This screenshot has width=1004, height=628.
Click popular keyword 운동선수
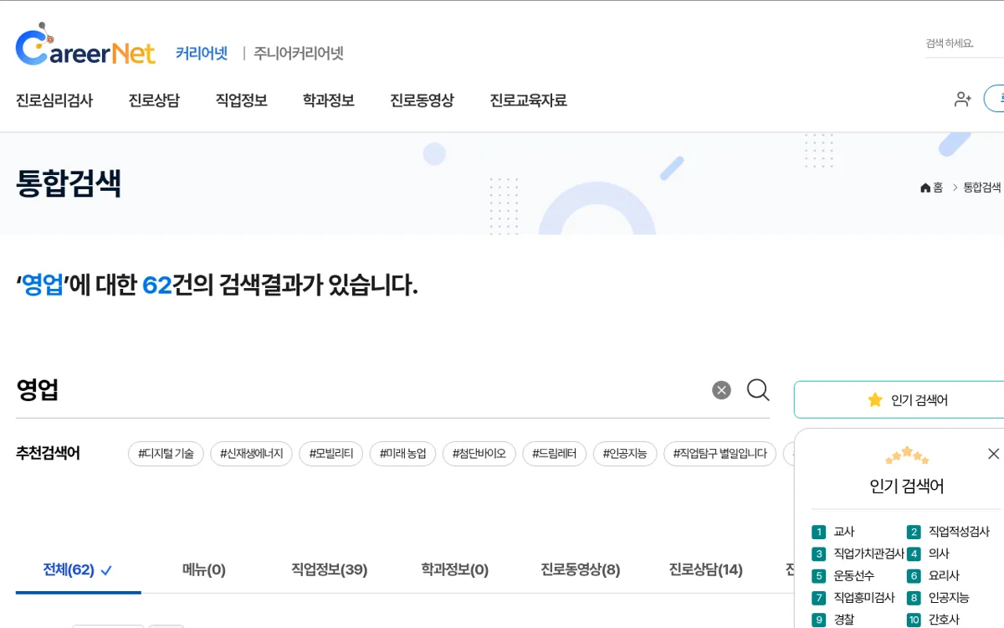point(854,576)
